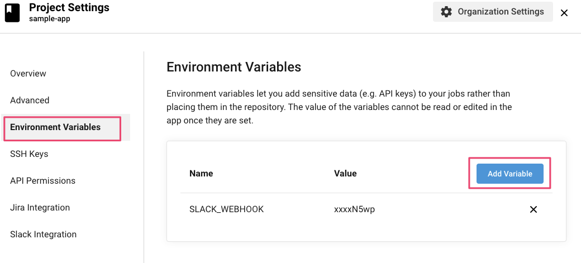
Task: Click the sample-app project name
Action: (x=49, y=18)
